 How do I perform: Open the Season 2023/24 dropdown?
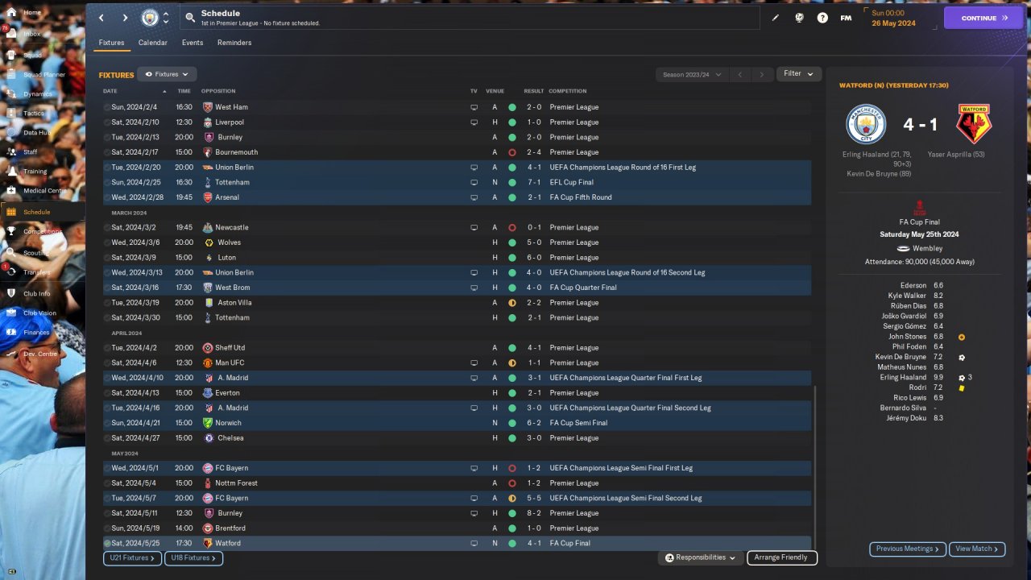click(692, 75)
